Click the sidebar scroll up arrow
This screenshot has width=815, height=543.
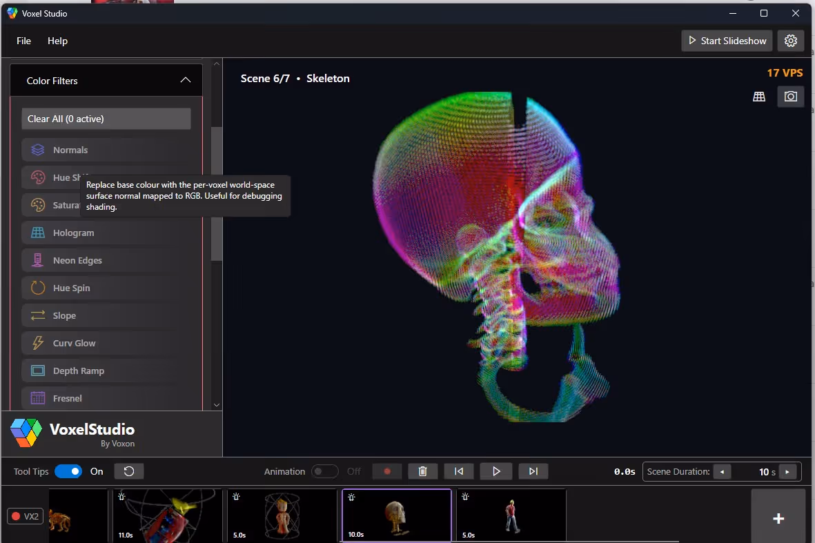(x=217, y=64)
